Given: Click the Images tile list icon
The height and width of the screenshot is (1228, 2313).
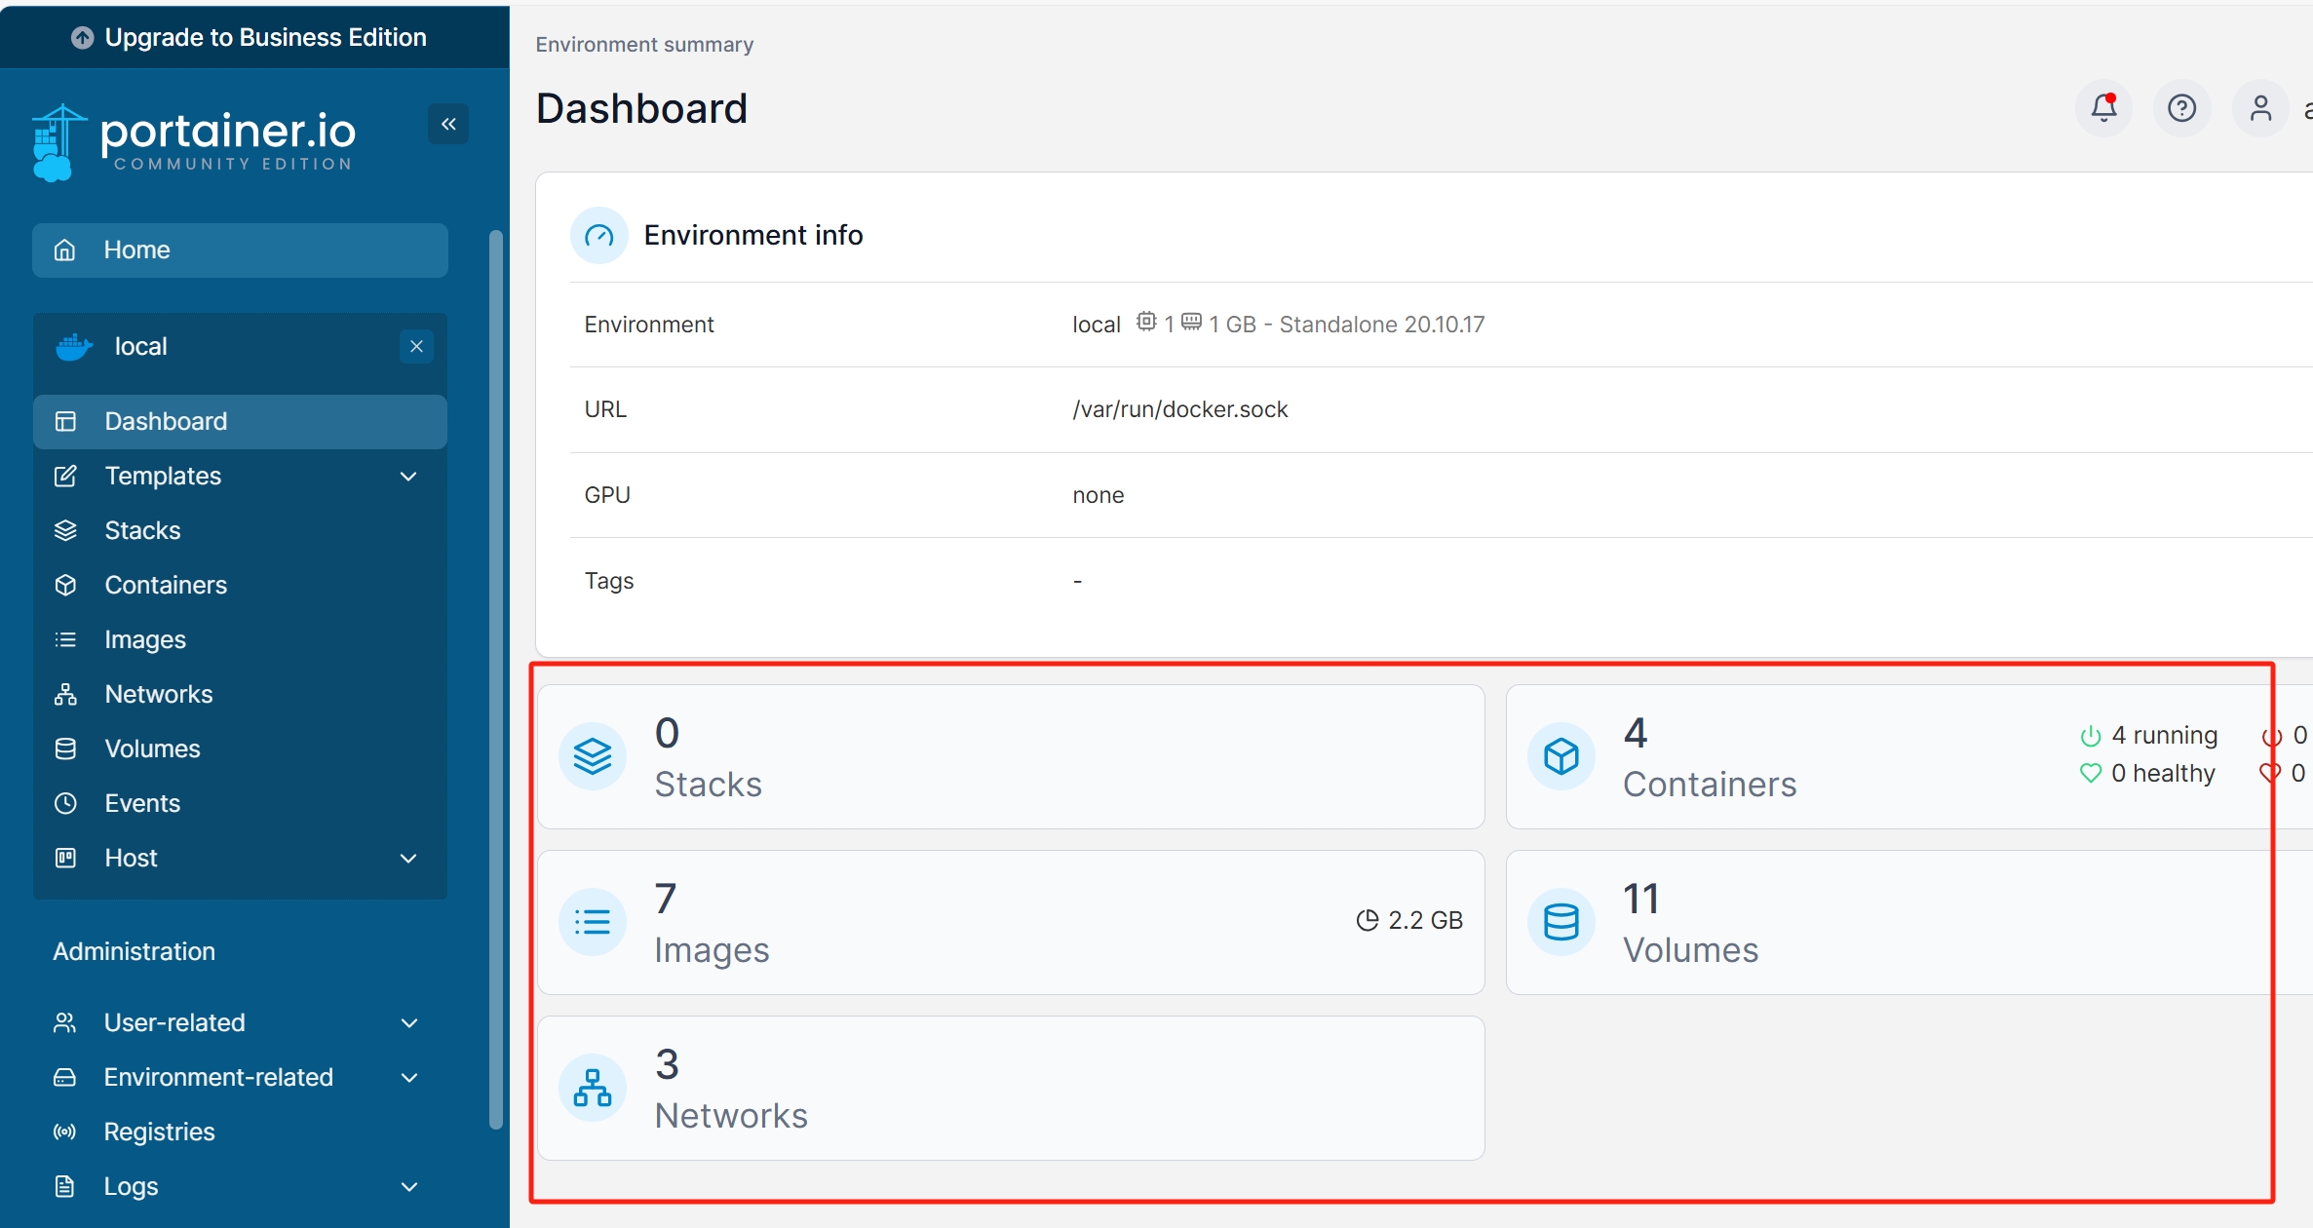Looking at the screenshot, I should pyautogui.click(x=593, y=922).
